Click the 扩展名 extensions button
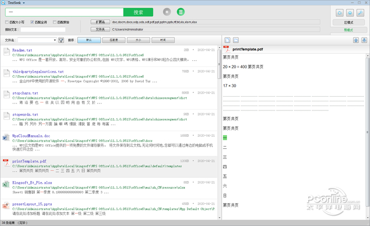Viewport: 370px width, 226px height. point(100,22)
